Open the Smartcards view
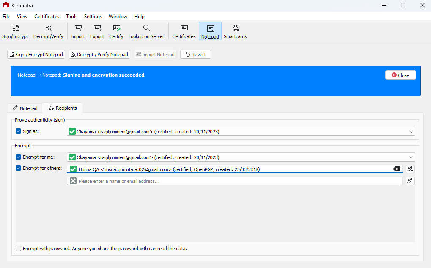The image size is (431, 268). [235, 31]
